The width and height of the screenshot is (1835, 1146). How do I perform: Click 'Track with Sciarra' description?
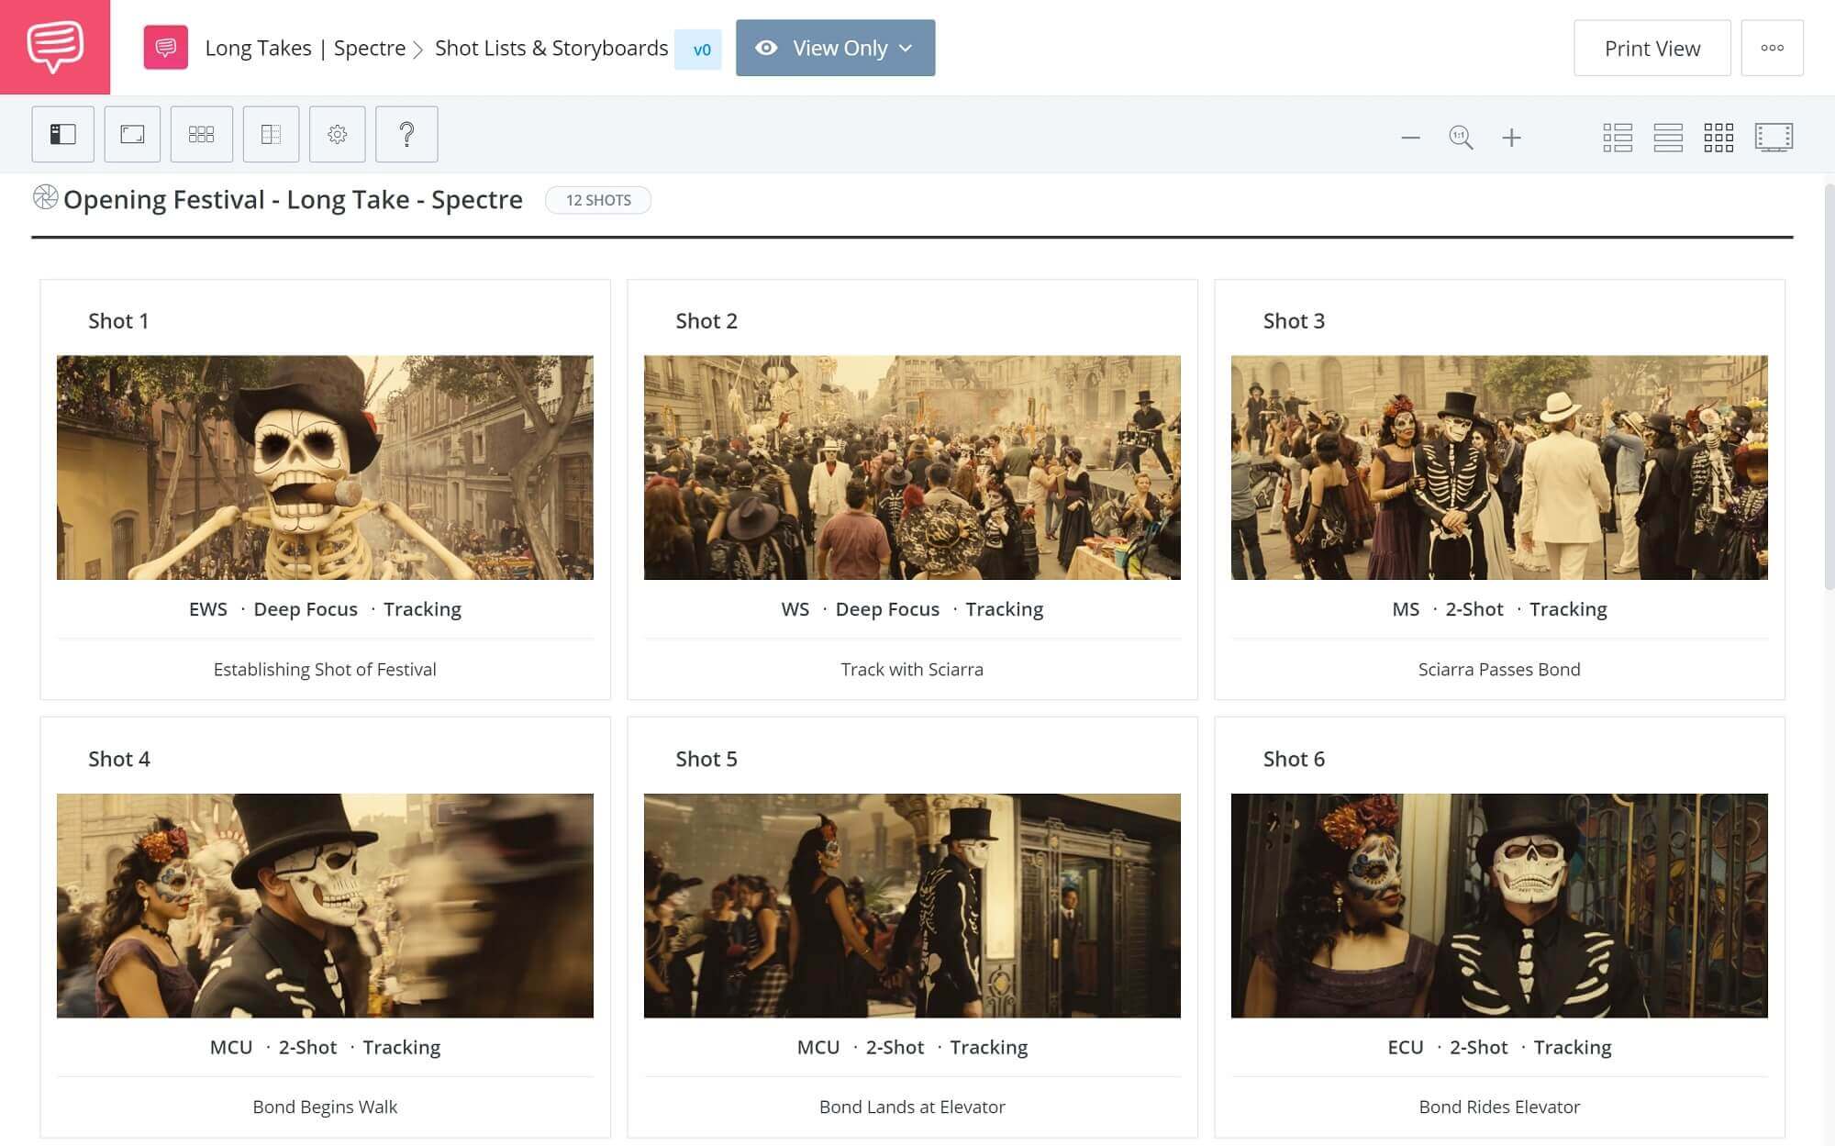click(912, 669)
